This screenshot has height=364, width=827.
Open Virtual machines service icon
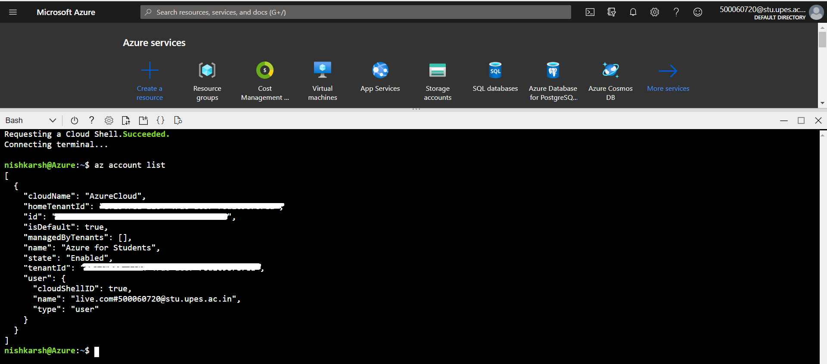[x=323, y=70]
